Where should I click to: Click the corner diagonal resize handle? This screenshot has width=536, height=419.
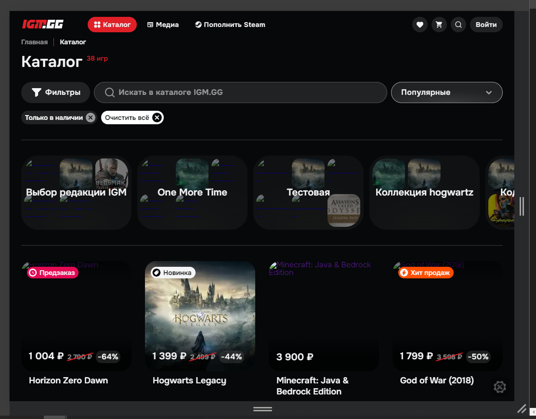tap(522, 408)
